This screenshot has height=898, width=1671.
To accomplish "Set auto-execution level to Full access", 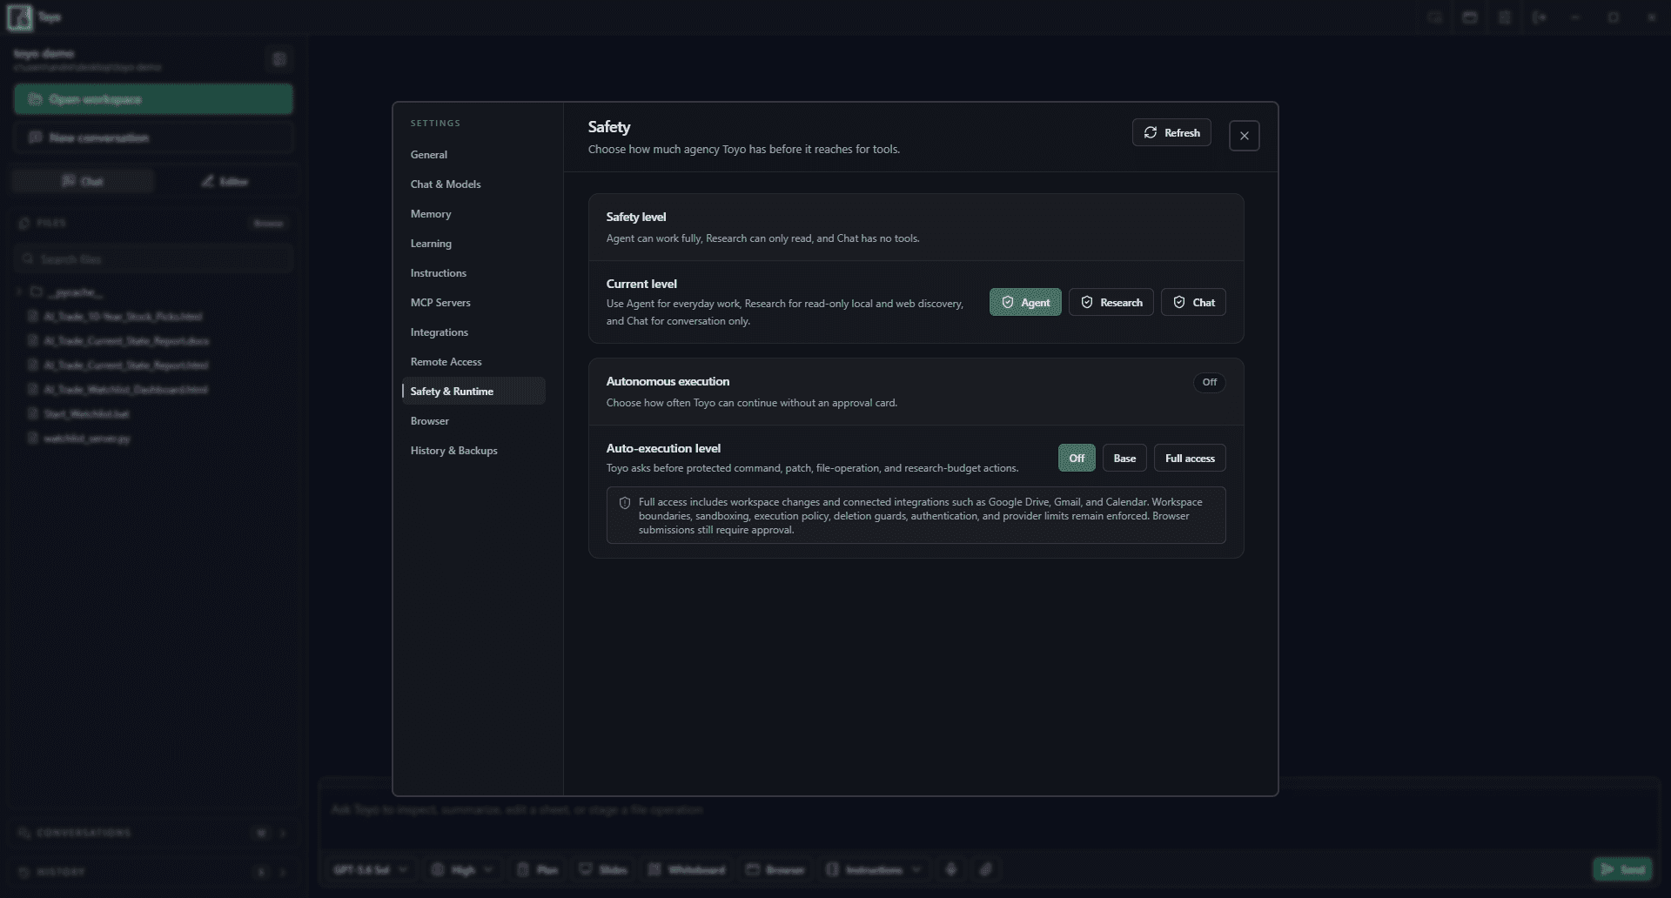I will (1190, 458).
